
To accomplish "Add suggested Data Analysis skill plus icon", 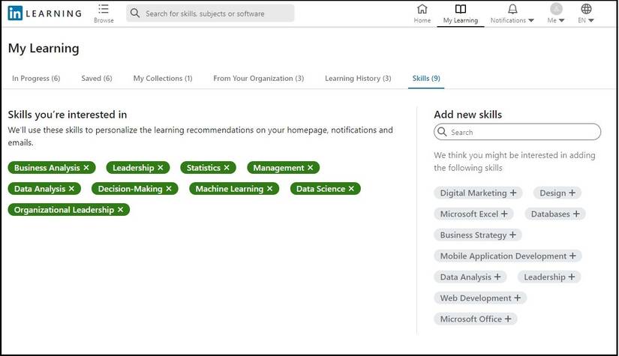I will [x=497, y=277].
